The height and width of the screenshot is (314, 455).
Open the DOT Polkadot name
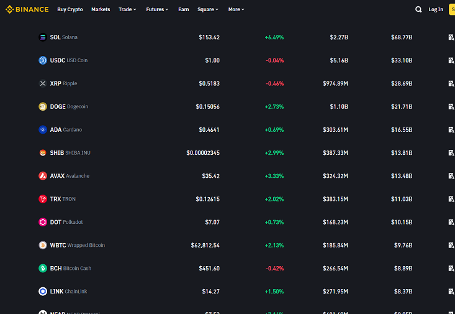(x=66, y=222)
